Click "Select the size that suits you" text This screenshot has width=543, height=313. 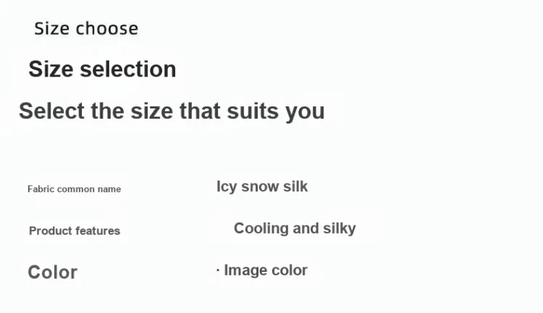tap(172, 111)
